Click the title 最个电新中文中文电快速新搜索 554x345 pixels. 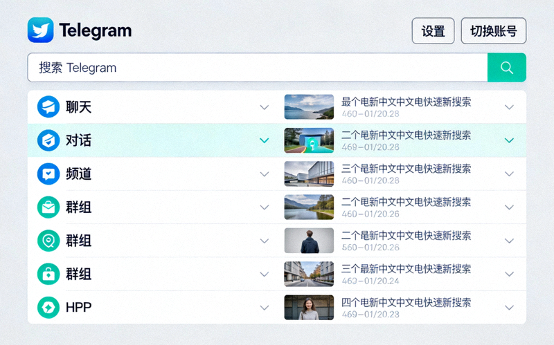pos(406,102)
